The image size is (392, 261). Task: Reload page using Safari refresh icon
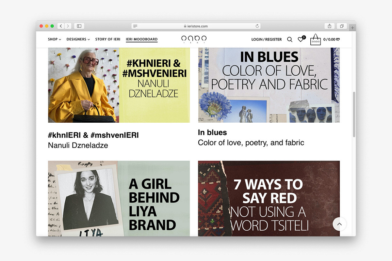click(257, 26)
